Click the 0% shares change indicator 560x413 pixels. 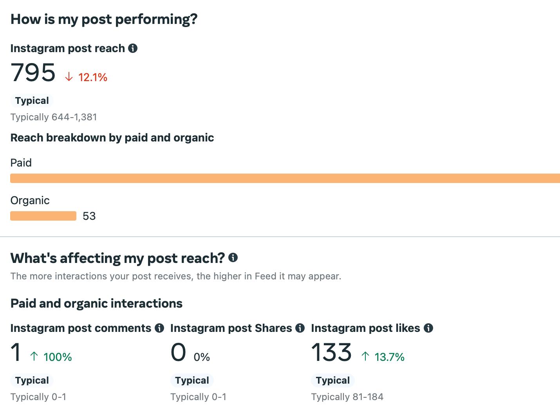click(x=202, y=357)
